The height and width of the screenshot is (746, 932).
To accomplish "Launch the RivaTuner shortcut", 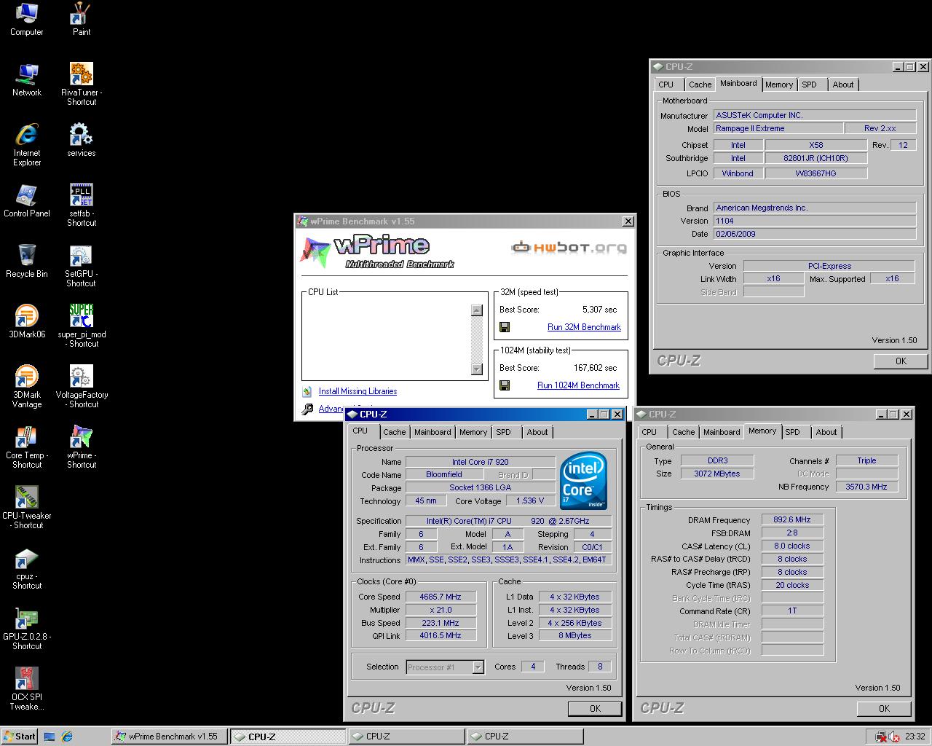I will pos(82,85).
